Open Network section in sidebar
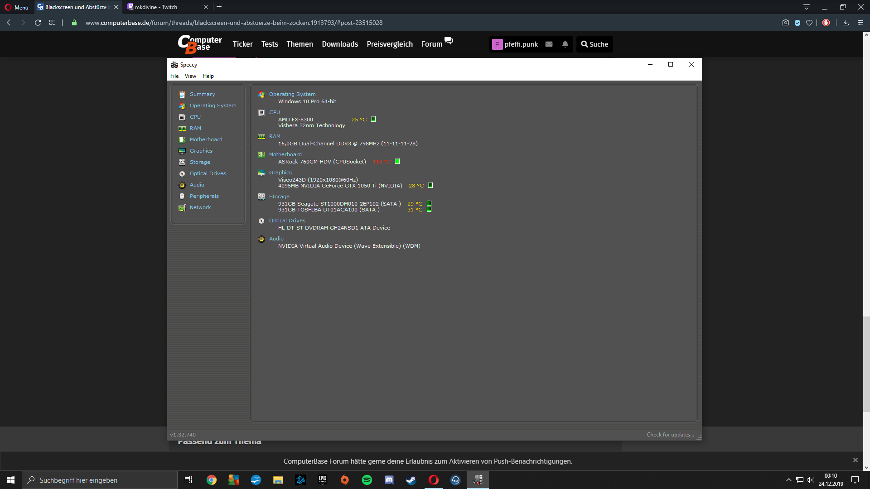 point(200,207)
